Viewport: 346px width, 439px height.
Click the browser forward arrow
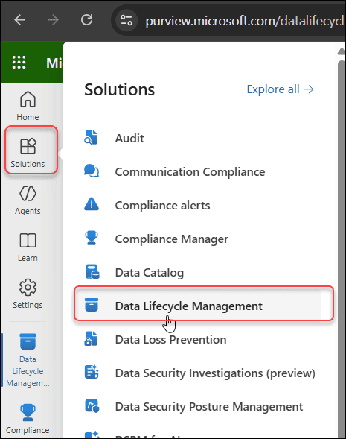(x=53, y=20)
